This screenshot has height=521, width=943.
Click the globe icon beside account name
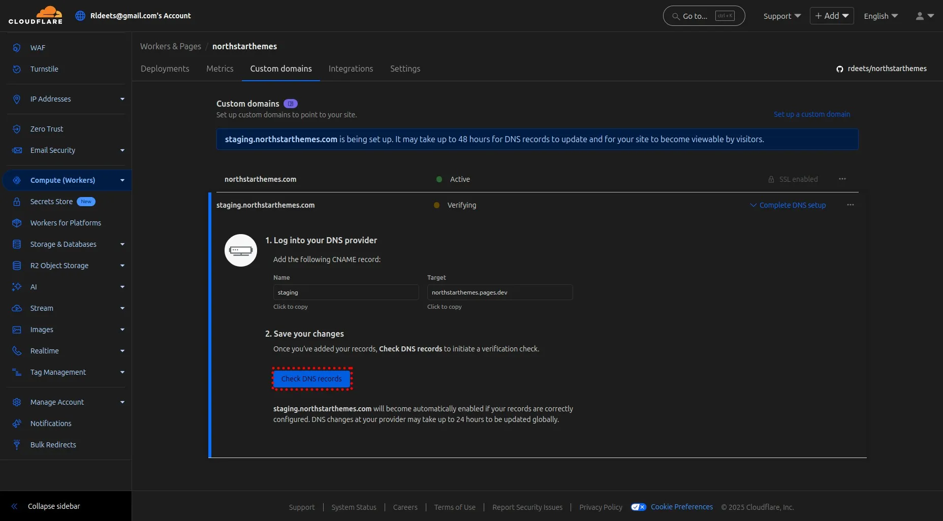[80, 16]
